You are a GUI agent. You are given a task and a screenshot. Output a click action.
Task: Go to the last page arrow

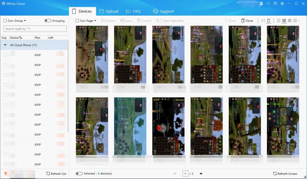(x=201, y=174)
